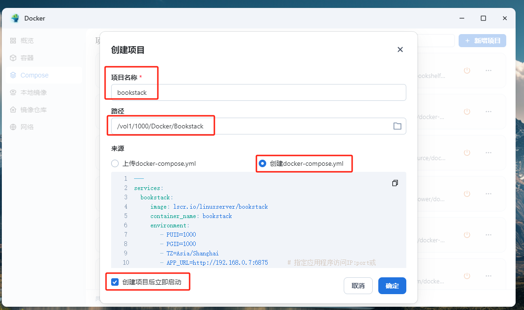
Task: Open 概览 in the Docker sidebar
Action: coord(44,41)
